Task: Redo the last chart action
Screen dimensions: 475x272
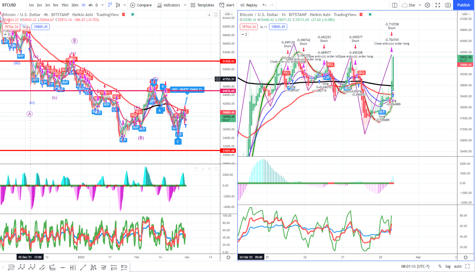Action: [272, 5]
